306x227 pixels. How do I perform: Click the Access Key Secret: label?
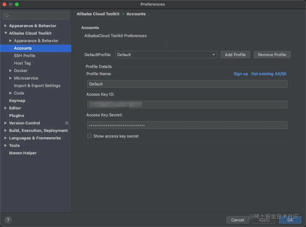click(x=104, y=115)
